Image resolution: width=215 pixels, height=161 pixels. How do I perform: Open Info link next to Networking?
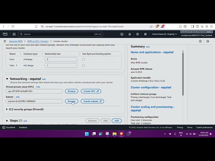[x=44, y=79]
